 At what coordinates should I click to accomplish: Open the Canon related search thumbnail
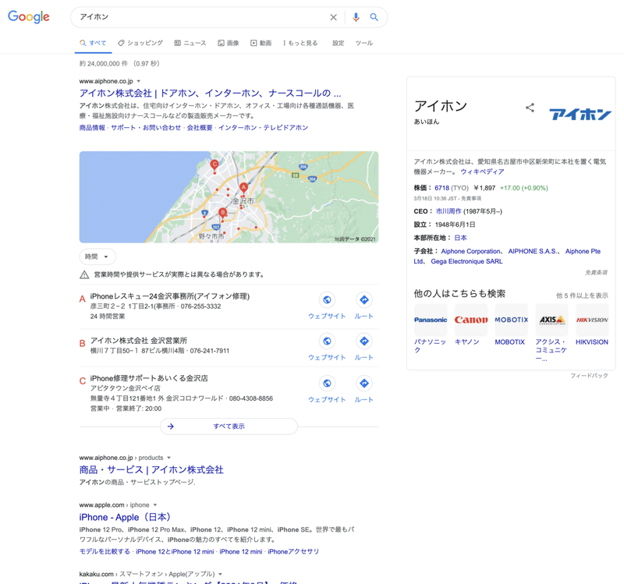click(471, 320)
